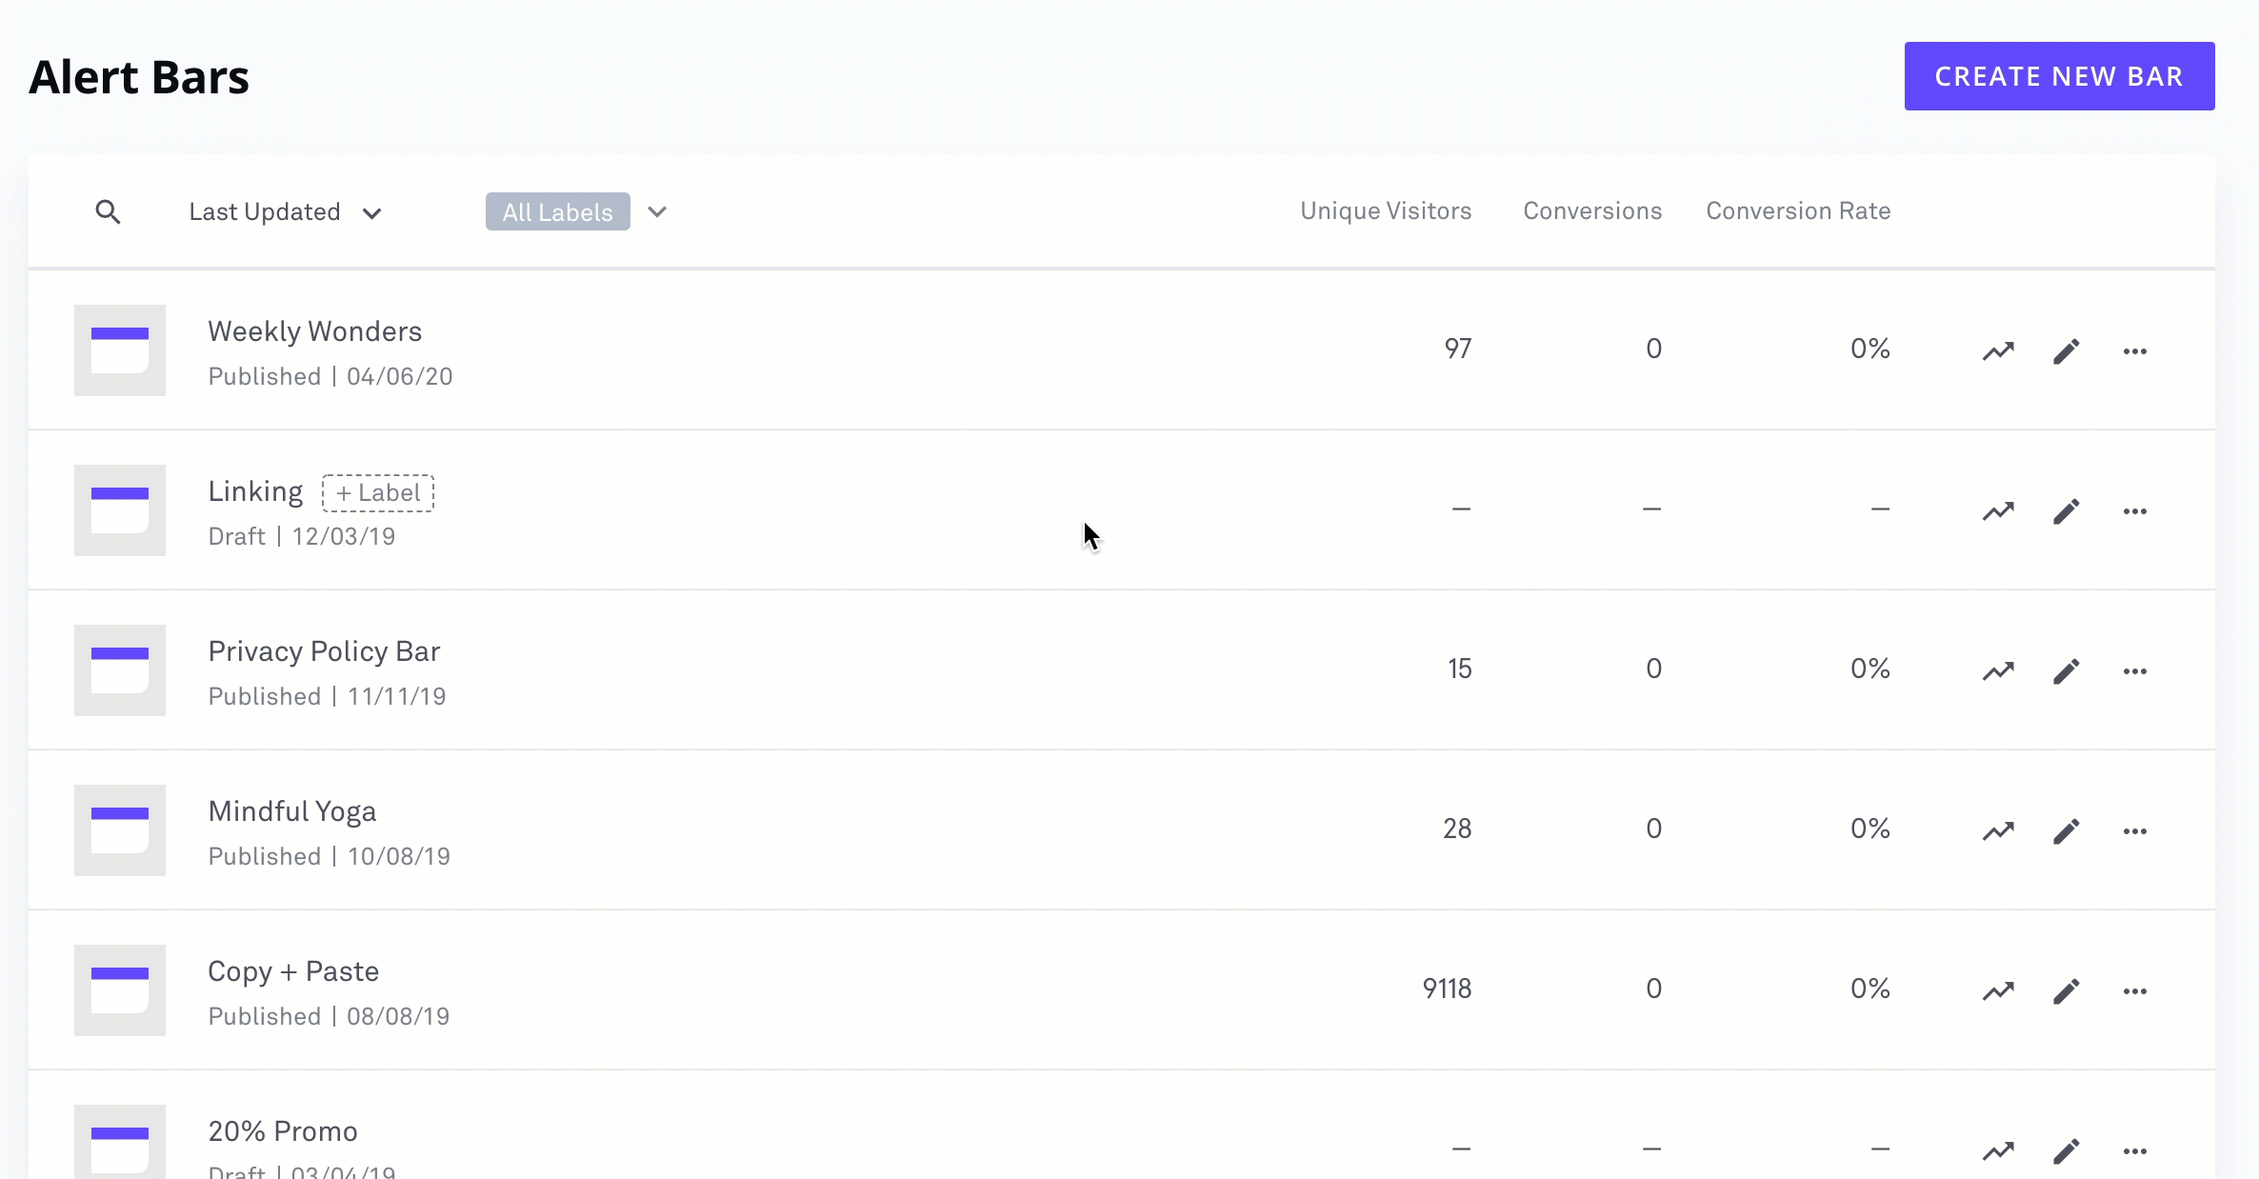Click the 9118 unique visitors value
This screenshot has width=2259, height=1179.
[1448, 989]
